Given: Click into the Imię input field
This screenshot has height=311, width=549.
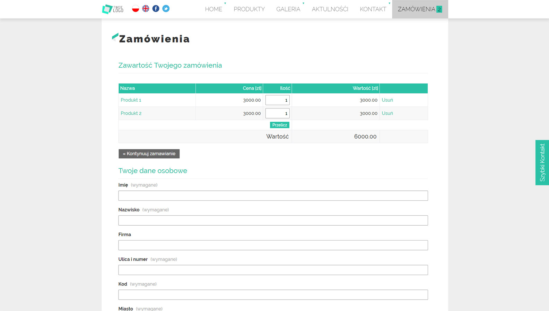Looking at the screenshot, I should [273, 196].
